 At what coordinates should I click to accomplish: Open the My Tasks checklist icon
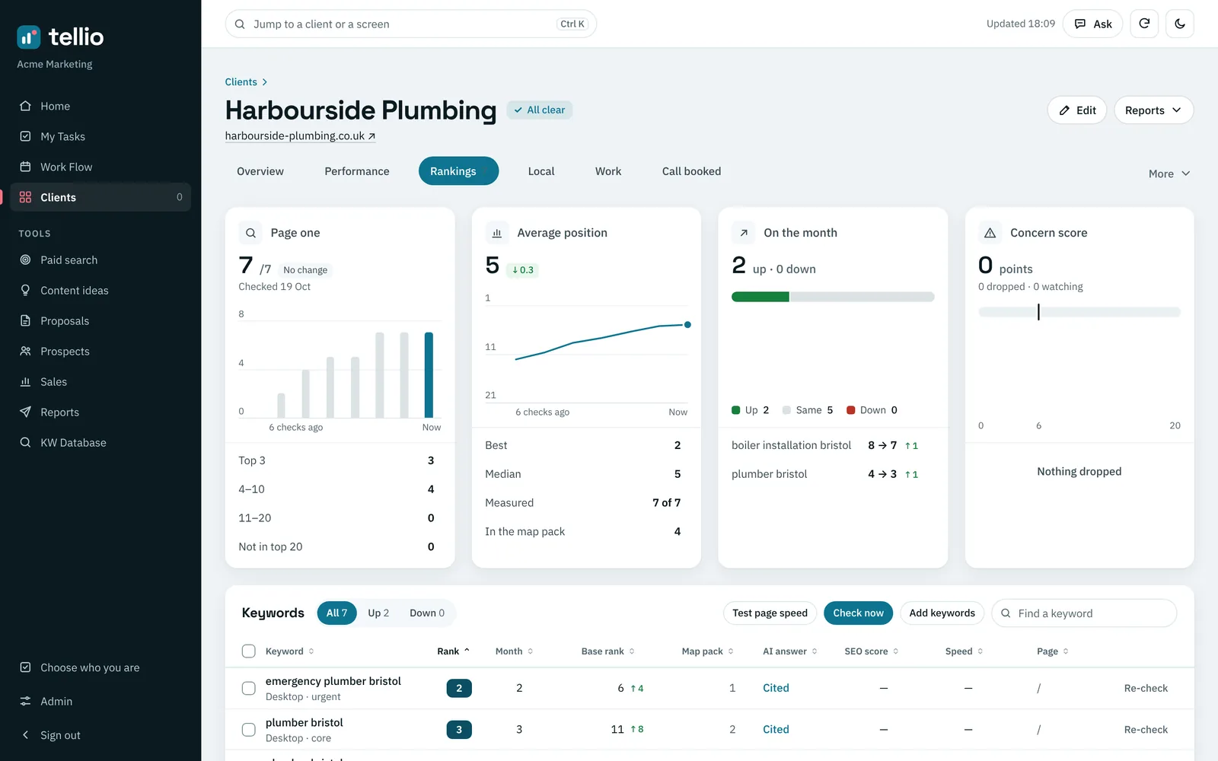(x=25, y=136)
